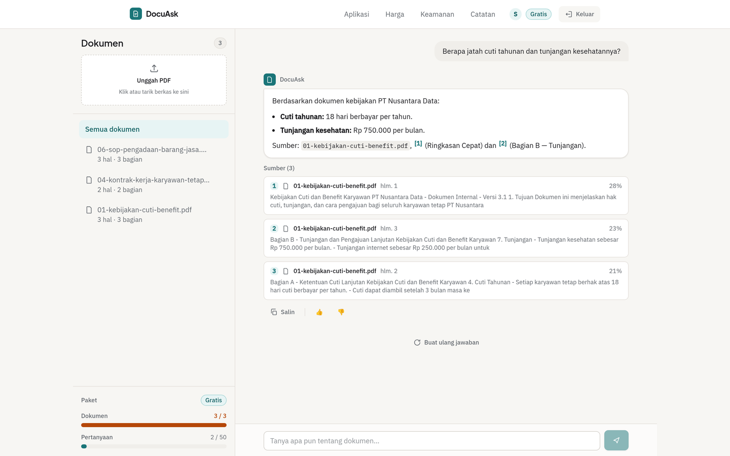Screen dimensions: 730x456
Task: Click the thumbs up feedback icon
Action: pyautogui.click(x=319, y=312)
